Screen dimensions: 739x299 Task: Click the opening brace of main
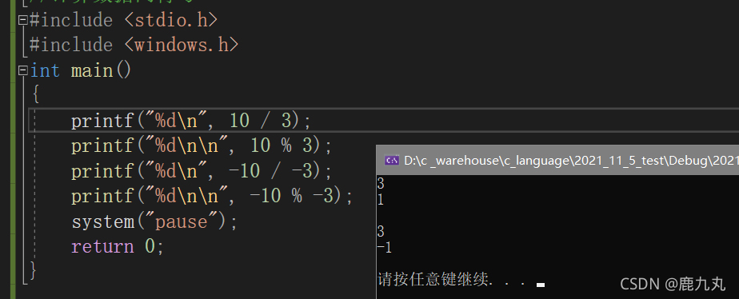coord(35,94)
